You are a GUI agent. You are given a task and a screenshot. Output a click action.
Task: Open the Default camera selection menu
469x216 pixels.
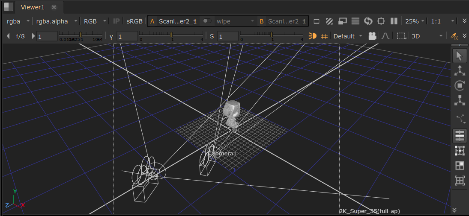348,36
